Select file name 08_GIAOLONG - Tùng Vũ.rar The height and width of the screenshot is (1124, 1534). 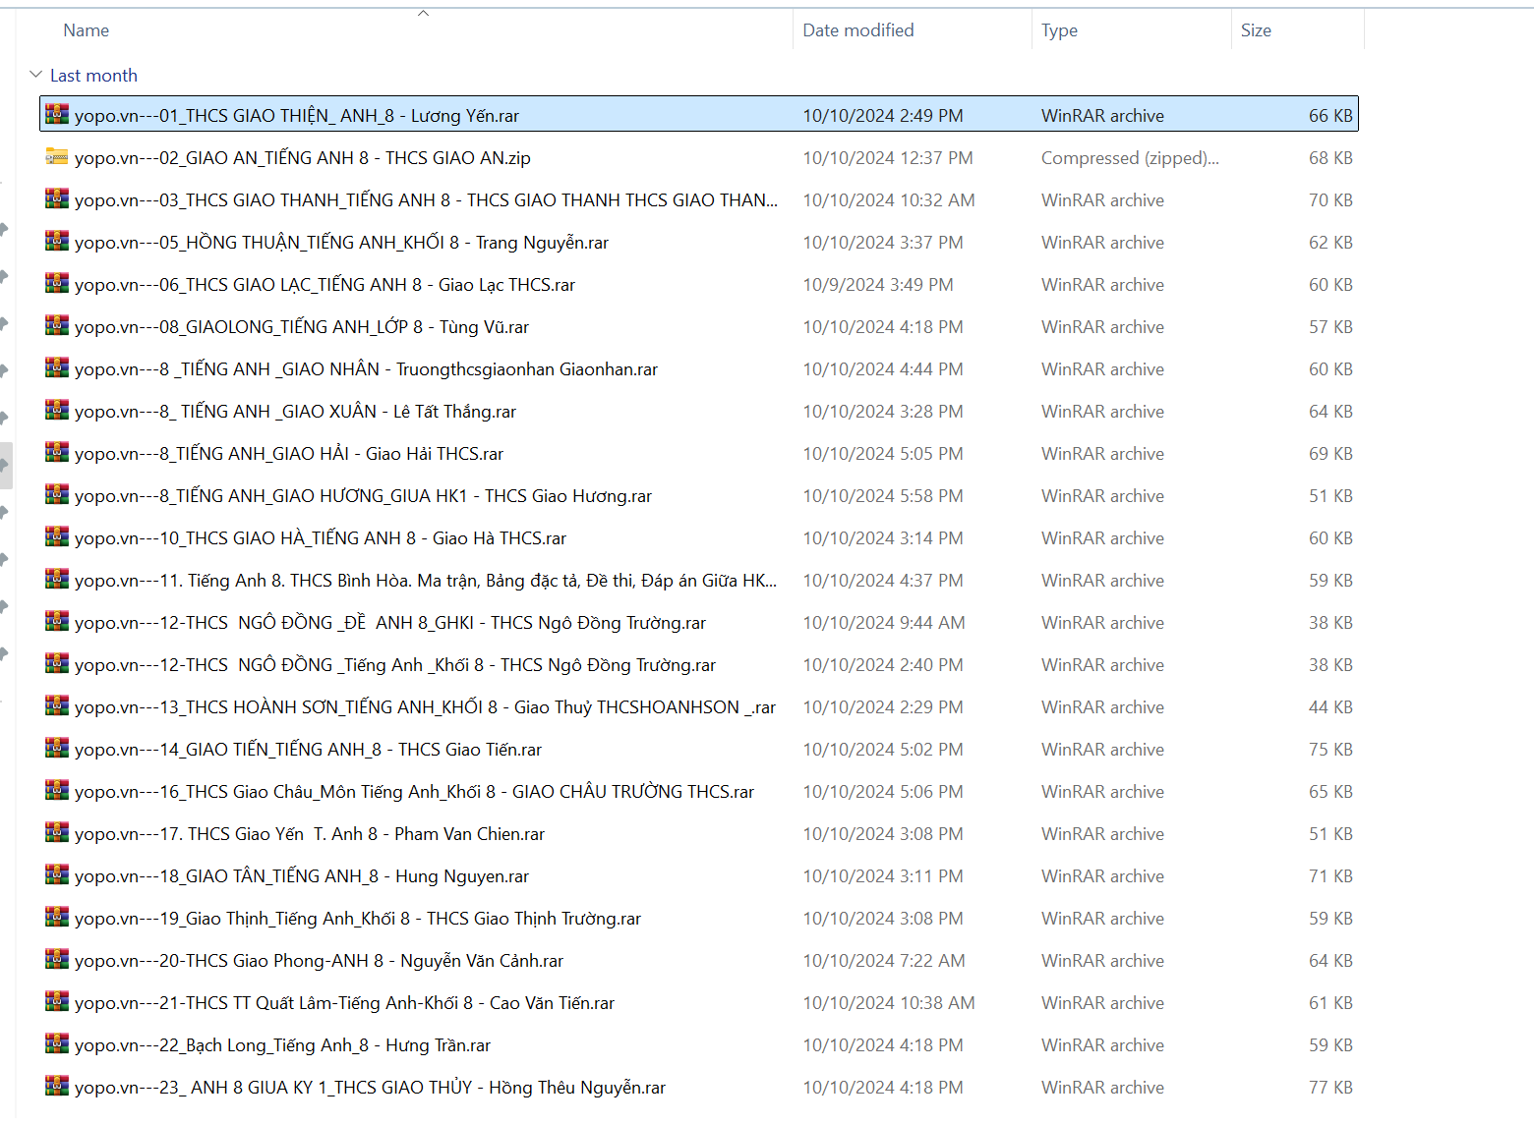click(x=302, y=327)
